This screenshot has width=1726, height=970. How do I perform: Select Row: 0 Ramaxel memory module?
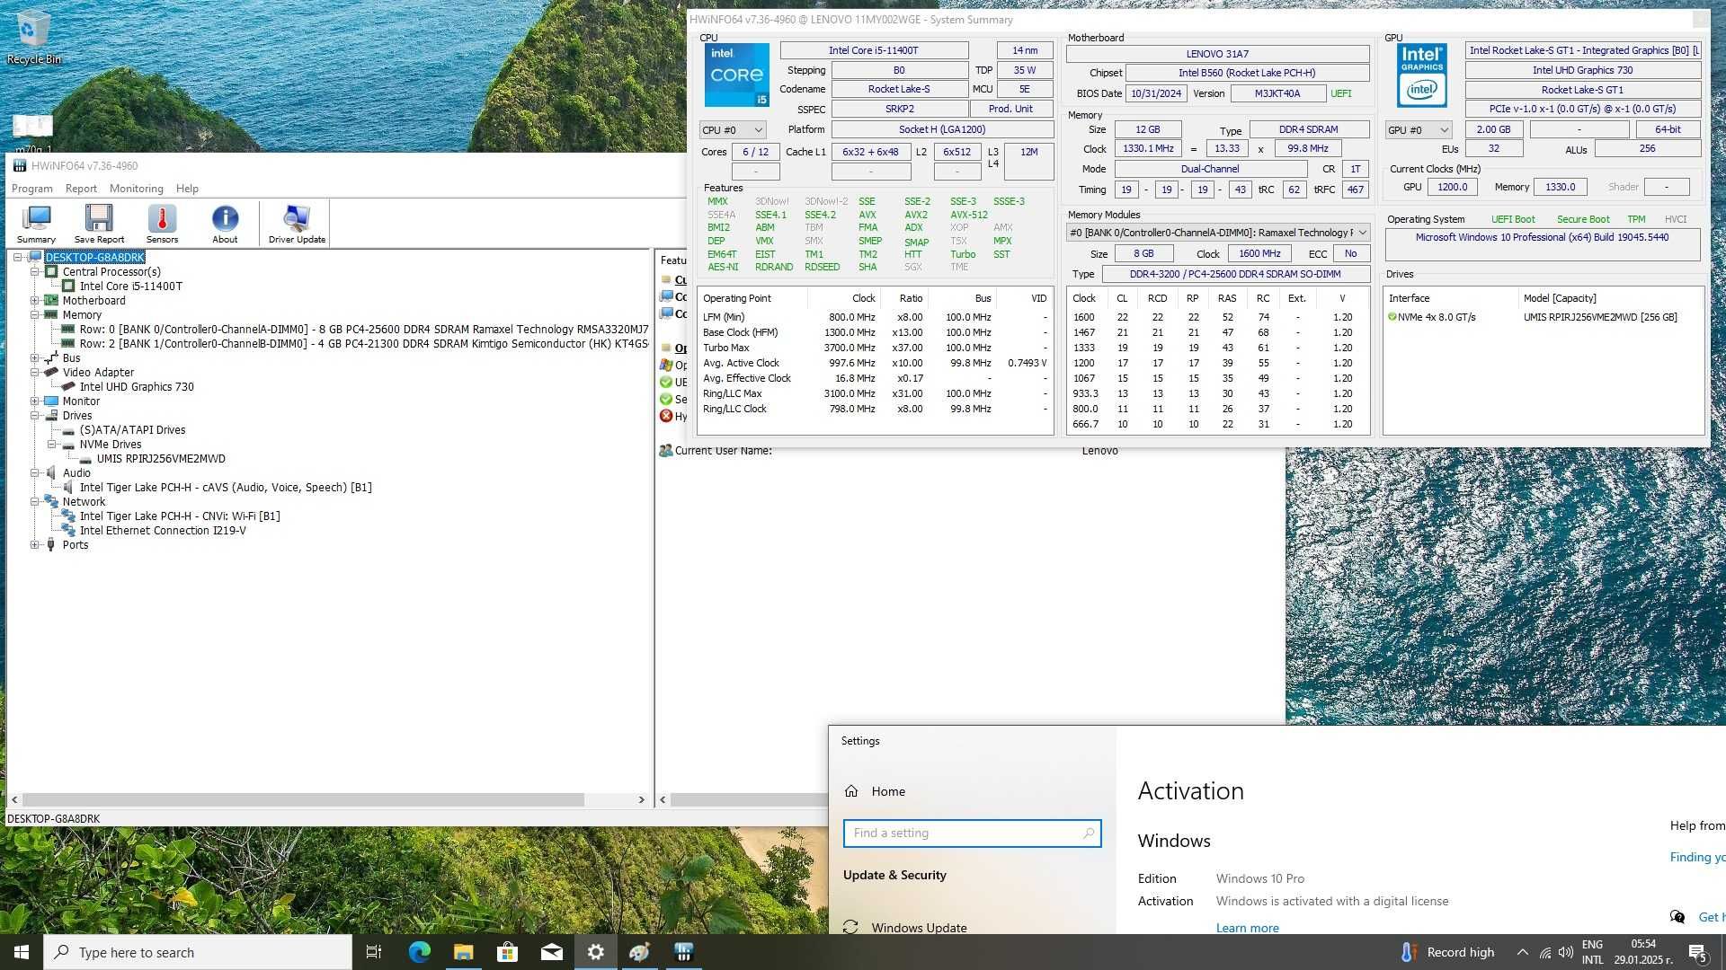click(363, 330)
